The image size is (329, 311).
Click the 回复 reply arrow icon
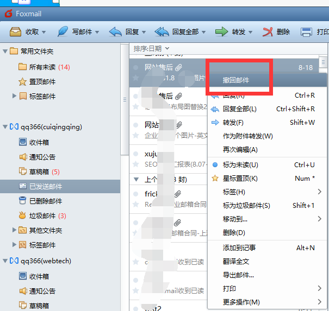(115, 31)
